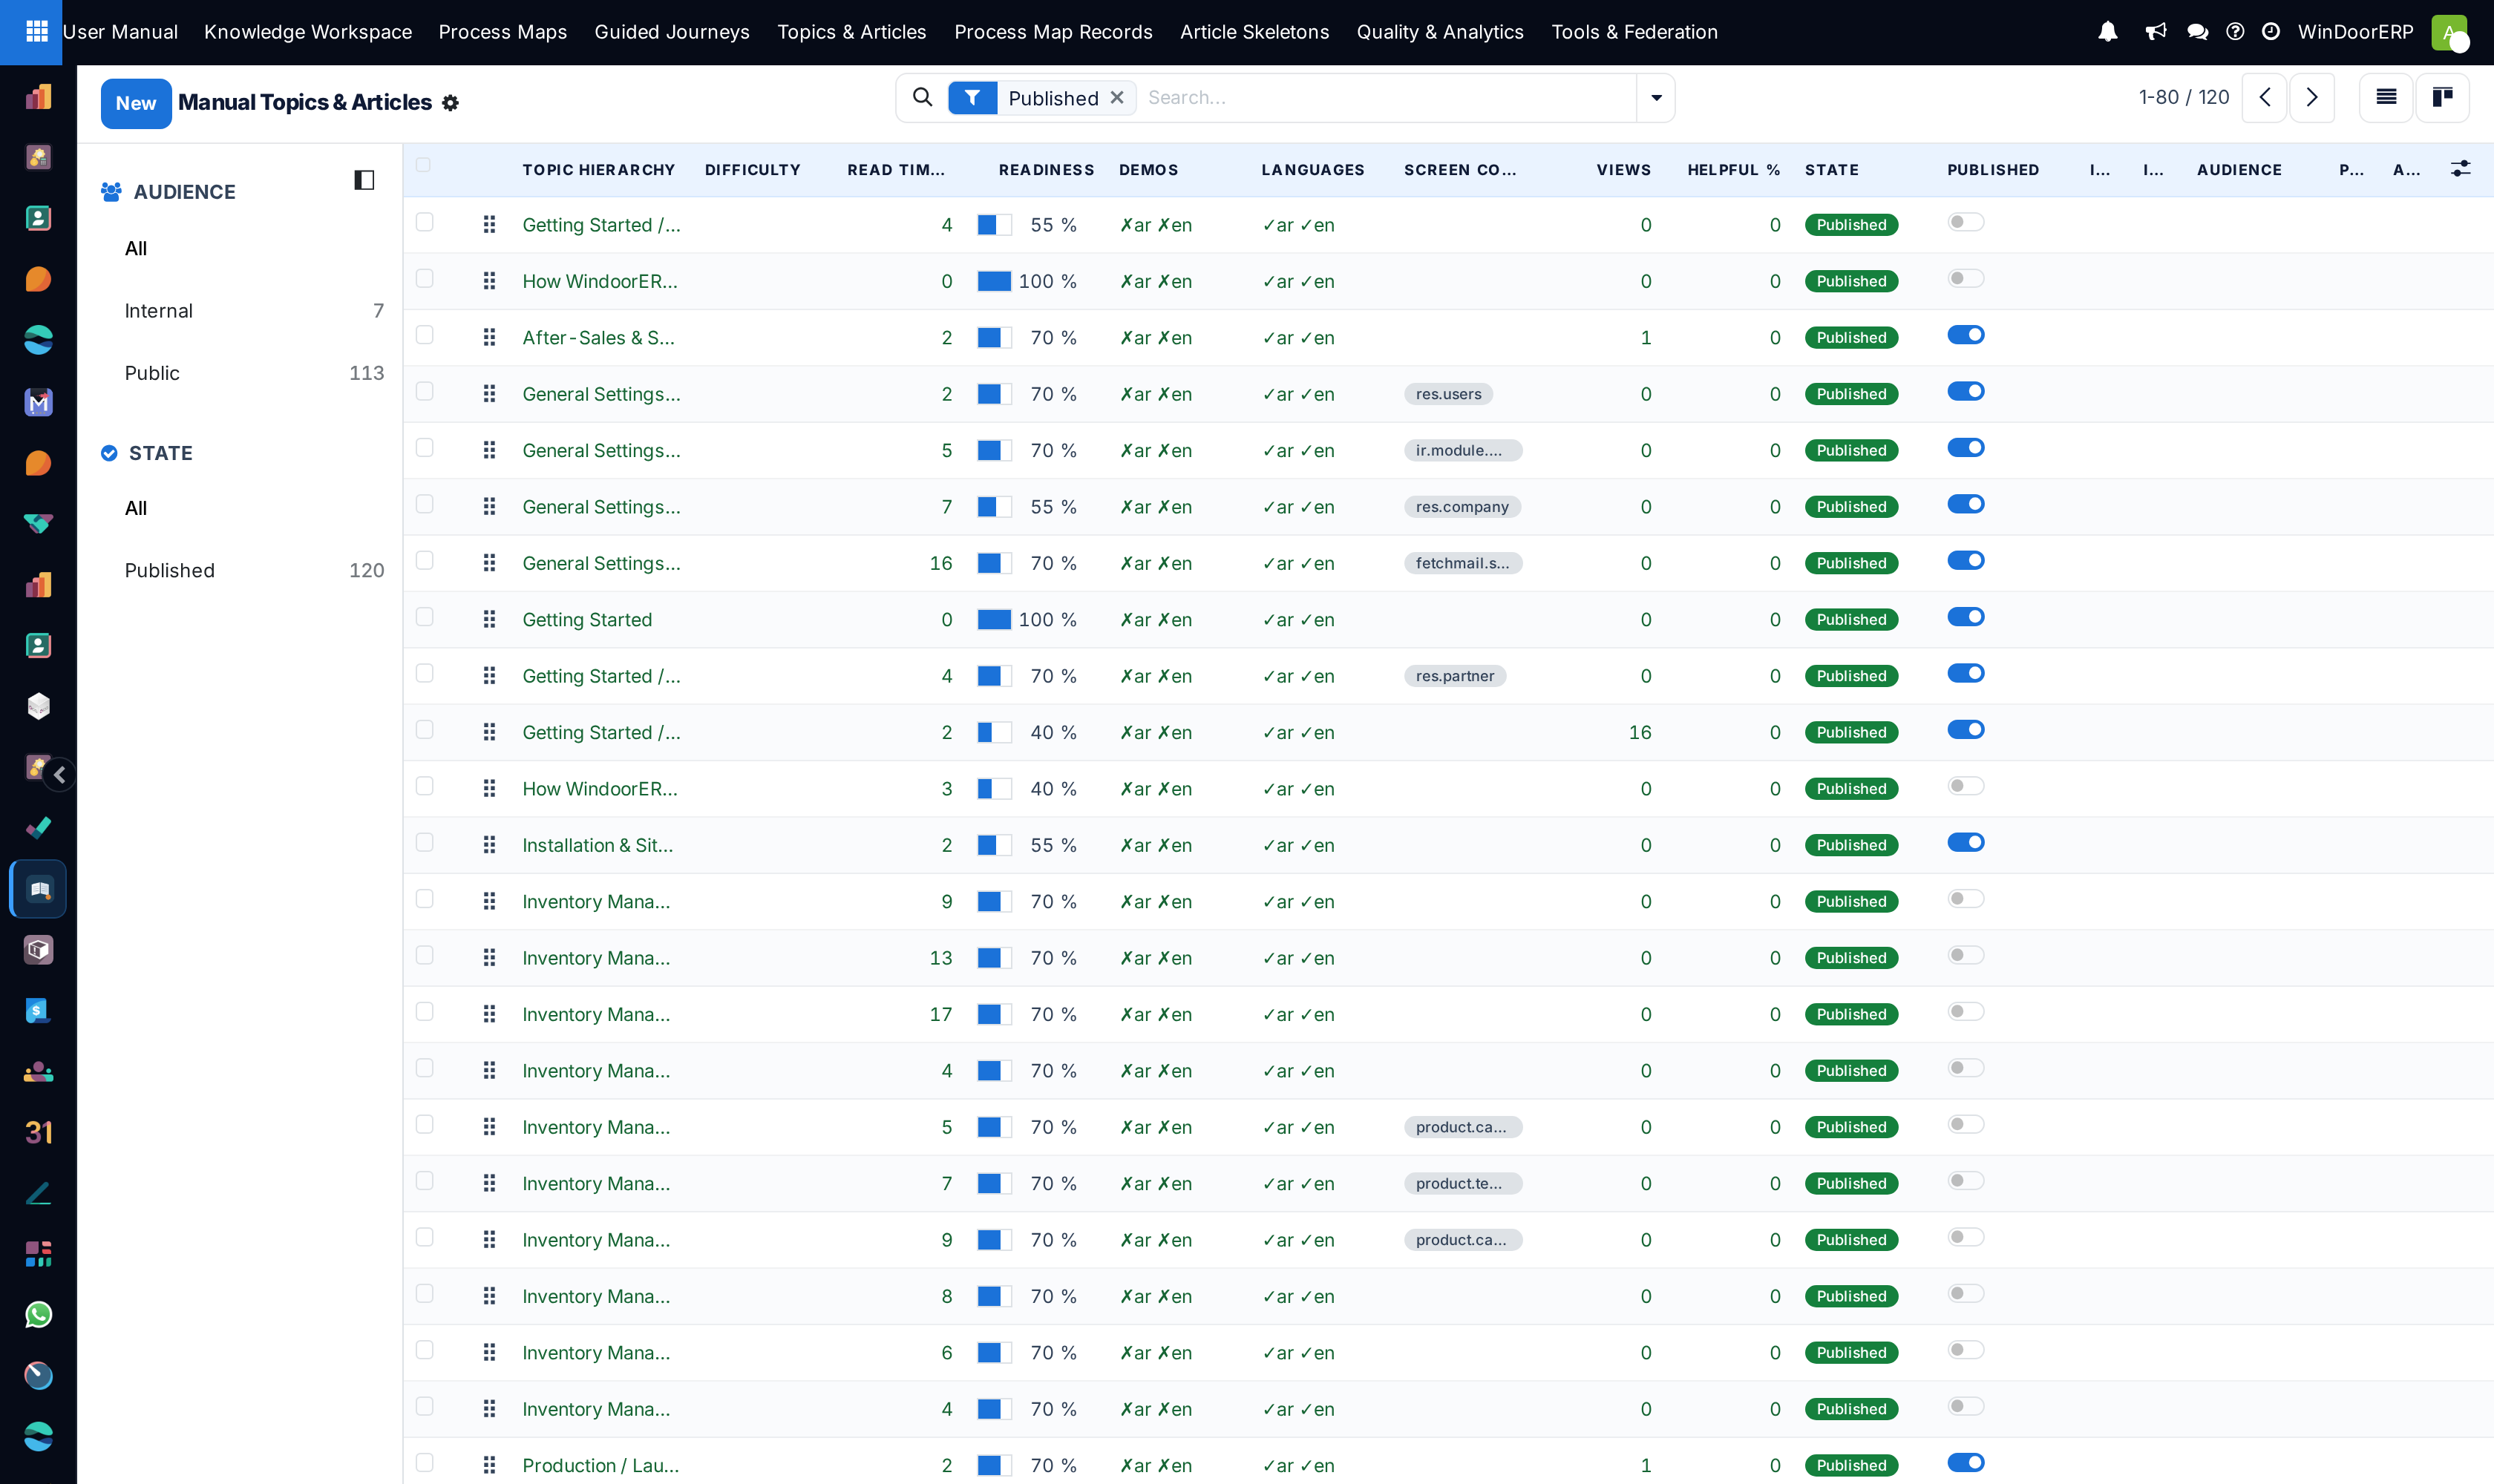Collapse the app sidebar with arrow

59,774
